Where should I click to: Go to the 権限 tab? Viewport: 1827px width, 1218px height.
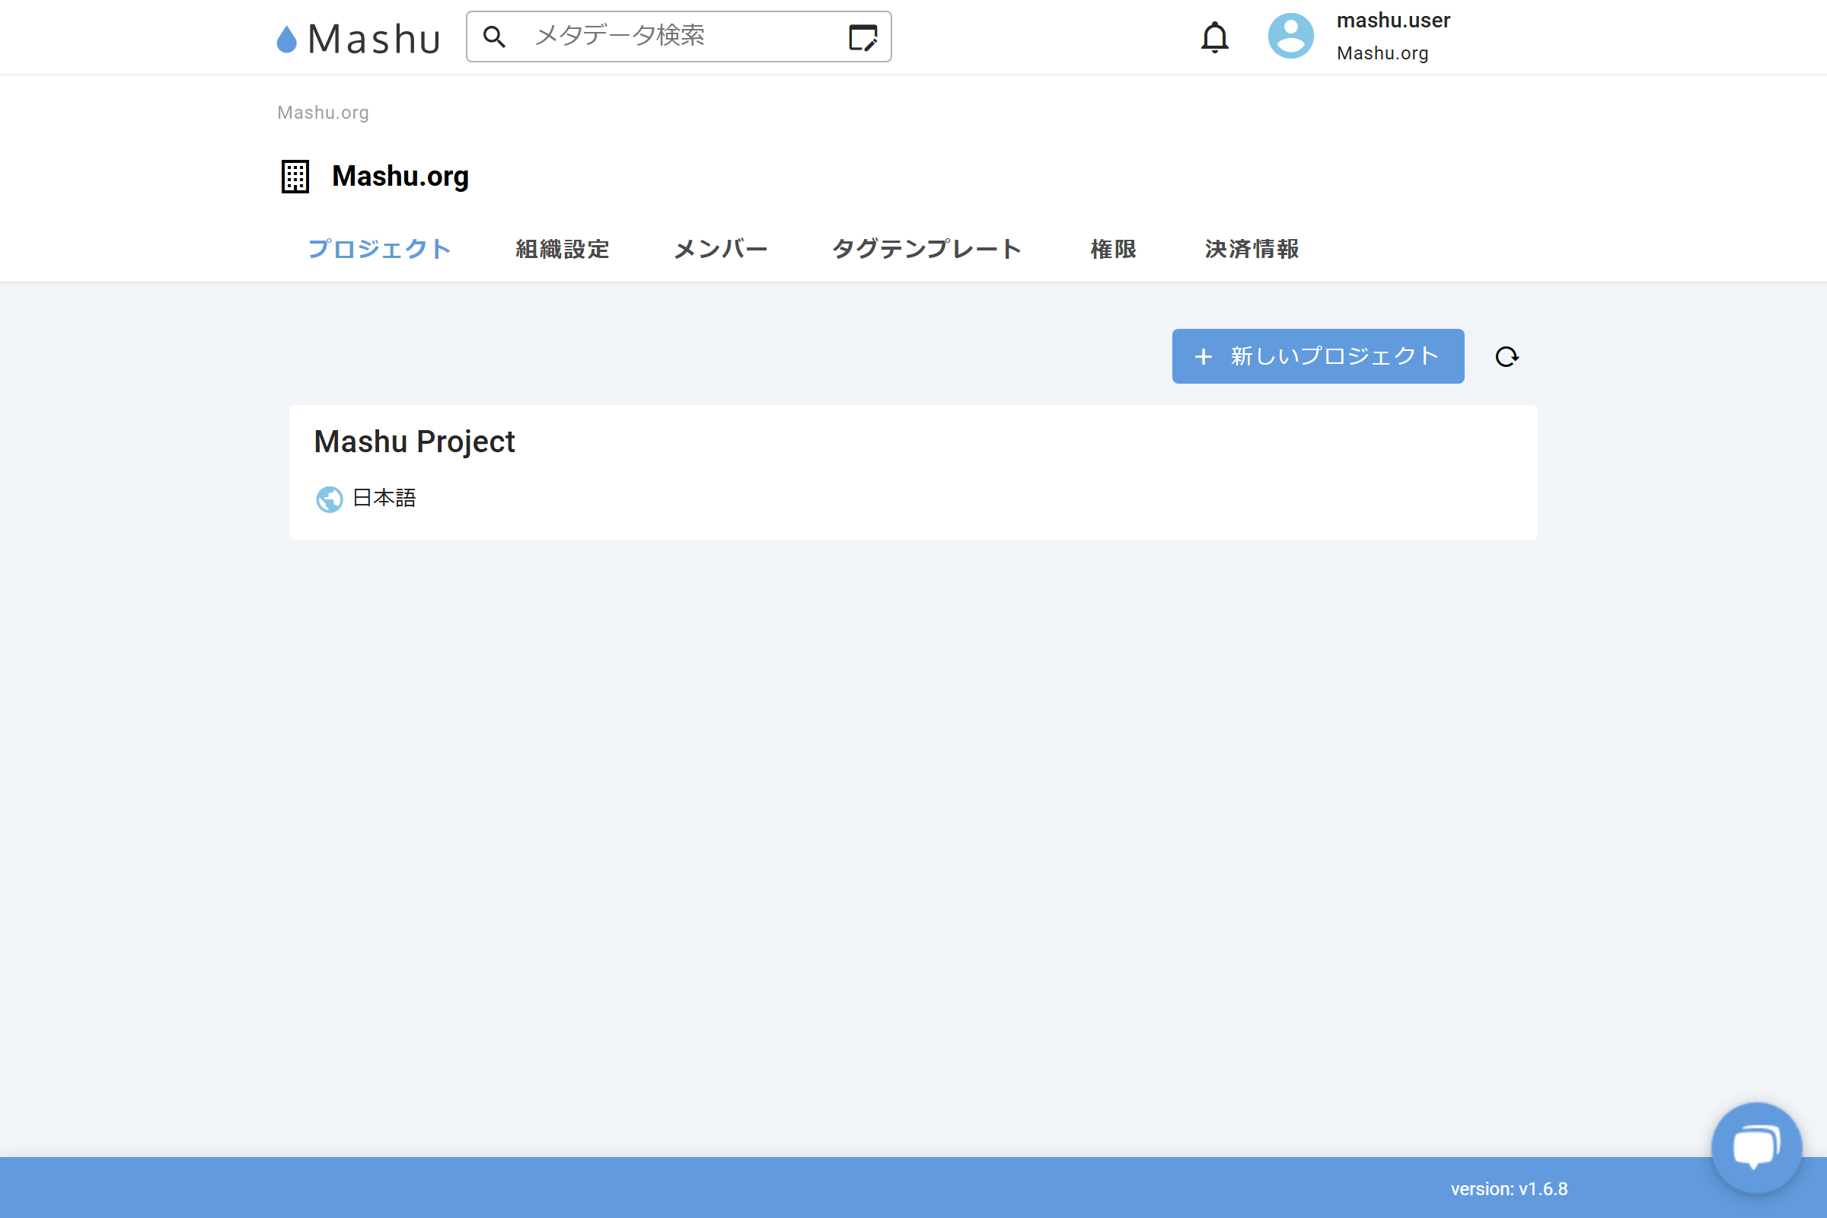pos(1113,250)
